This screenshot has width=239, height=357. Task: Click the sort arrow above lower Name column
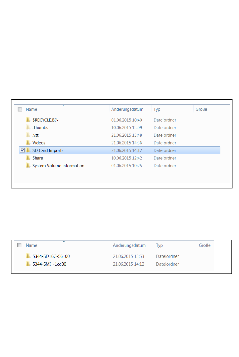coord(64,242)
